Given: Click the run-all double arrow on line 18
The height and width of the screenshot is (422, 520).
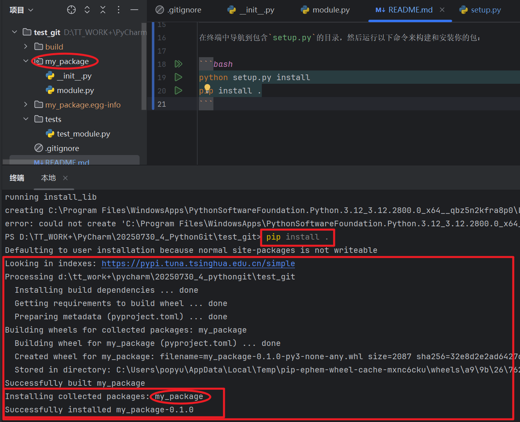Looking at the screenshot, I should pos(178,64).
